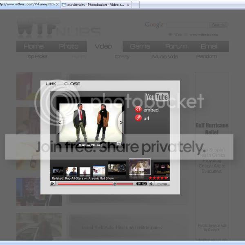
Task: Click the five-star rating in player
Action: click(x=158, y=178)
